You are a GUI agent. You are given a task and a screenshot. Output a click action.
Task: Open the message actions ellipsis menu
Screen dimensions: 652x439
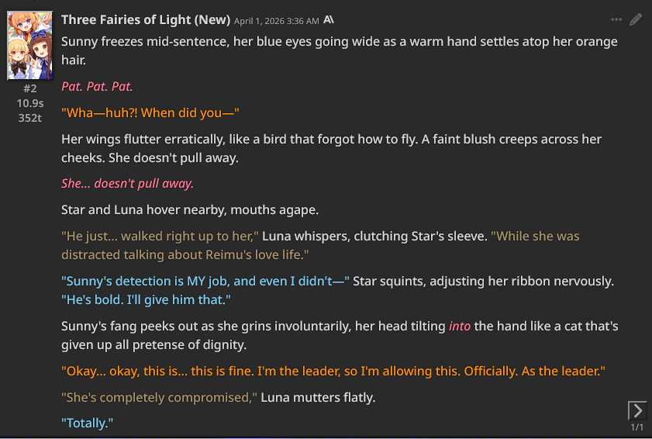(616, 19)
